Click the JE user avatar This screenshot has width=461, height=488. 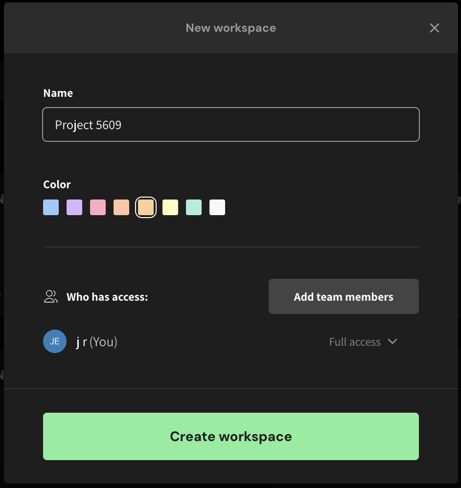55,341
